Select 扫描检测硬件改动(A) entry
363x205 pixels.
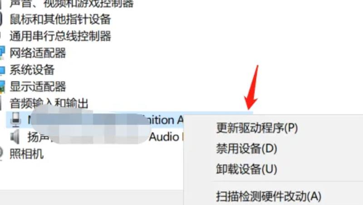[269, 196]
